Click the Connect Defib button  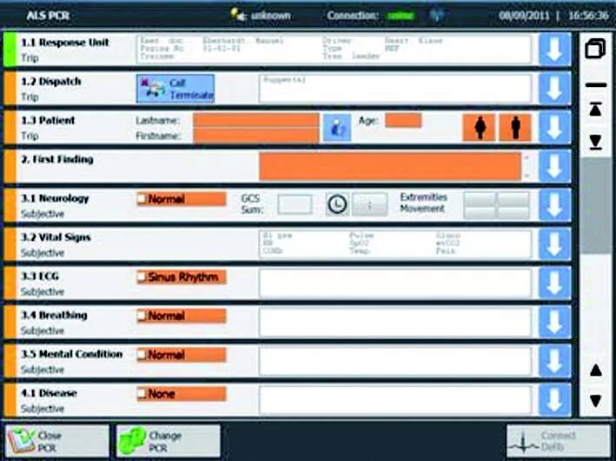(559, 441)
